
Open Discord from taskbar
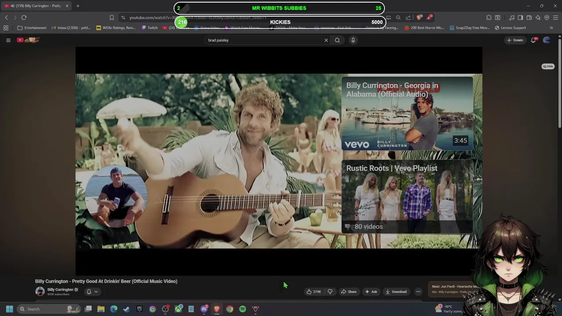204,309
